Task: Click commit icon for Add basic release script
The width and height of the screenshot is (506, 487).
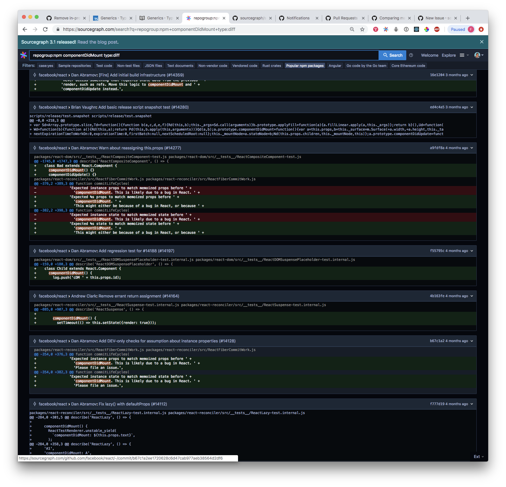Action: (x=35, y=107)
